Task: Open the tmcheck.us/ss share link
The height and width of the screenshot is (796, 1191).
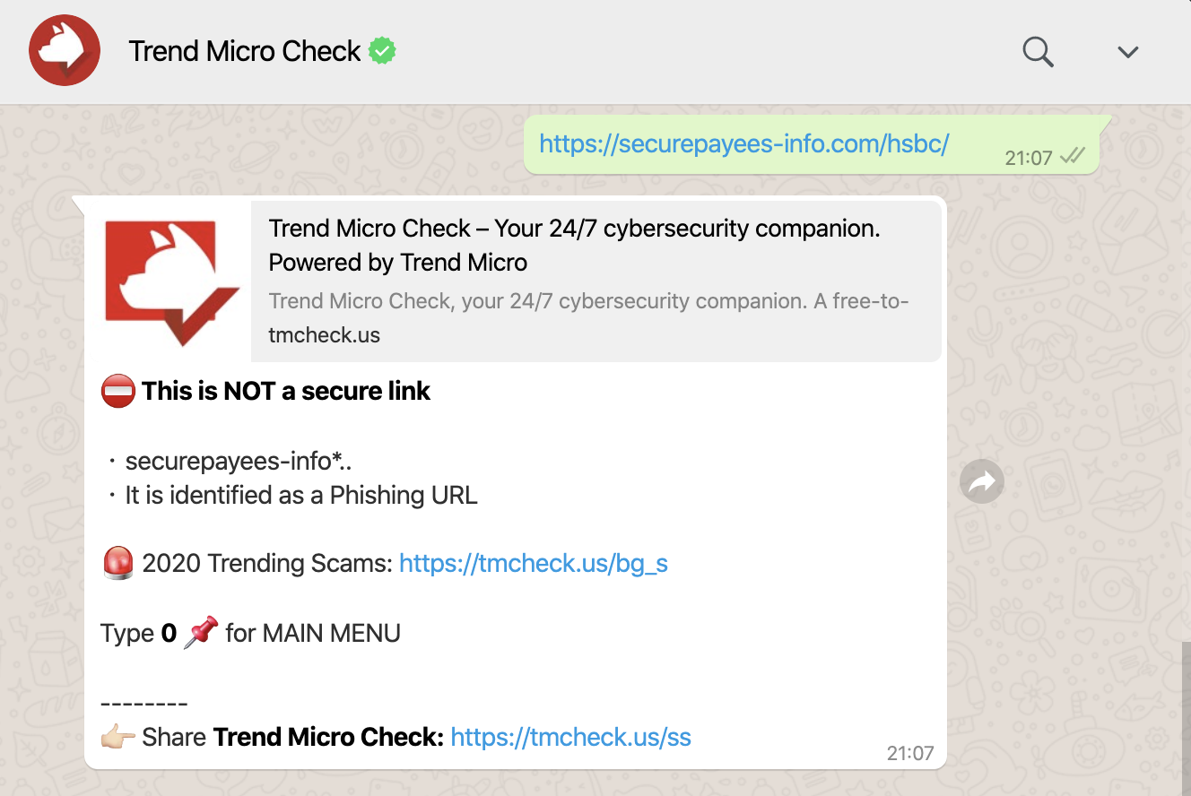Action: 570,738
